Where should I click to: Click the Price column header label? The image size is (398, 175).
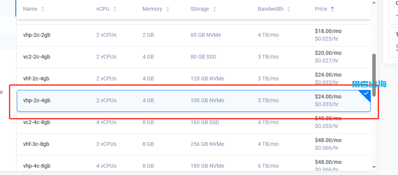[321, 9]
